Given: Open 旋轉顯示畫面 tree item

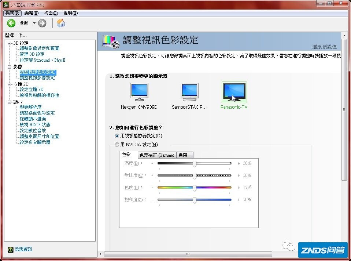Looking at the screenshot, I should click(x=33, y=119).
